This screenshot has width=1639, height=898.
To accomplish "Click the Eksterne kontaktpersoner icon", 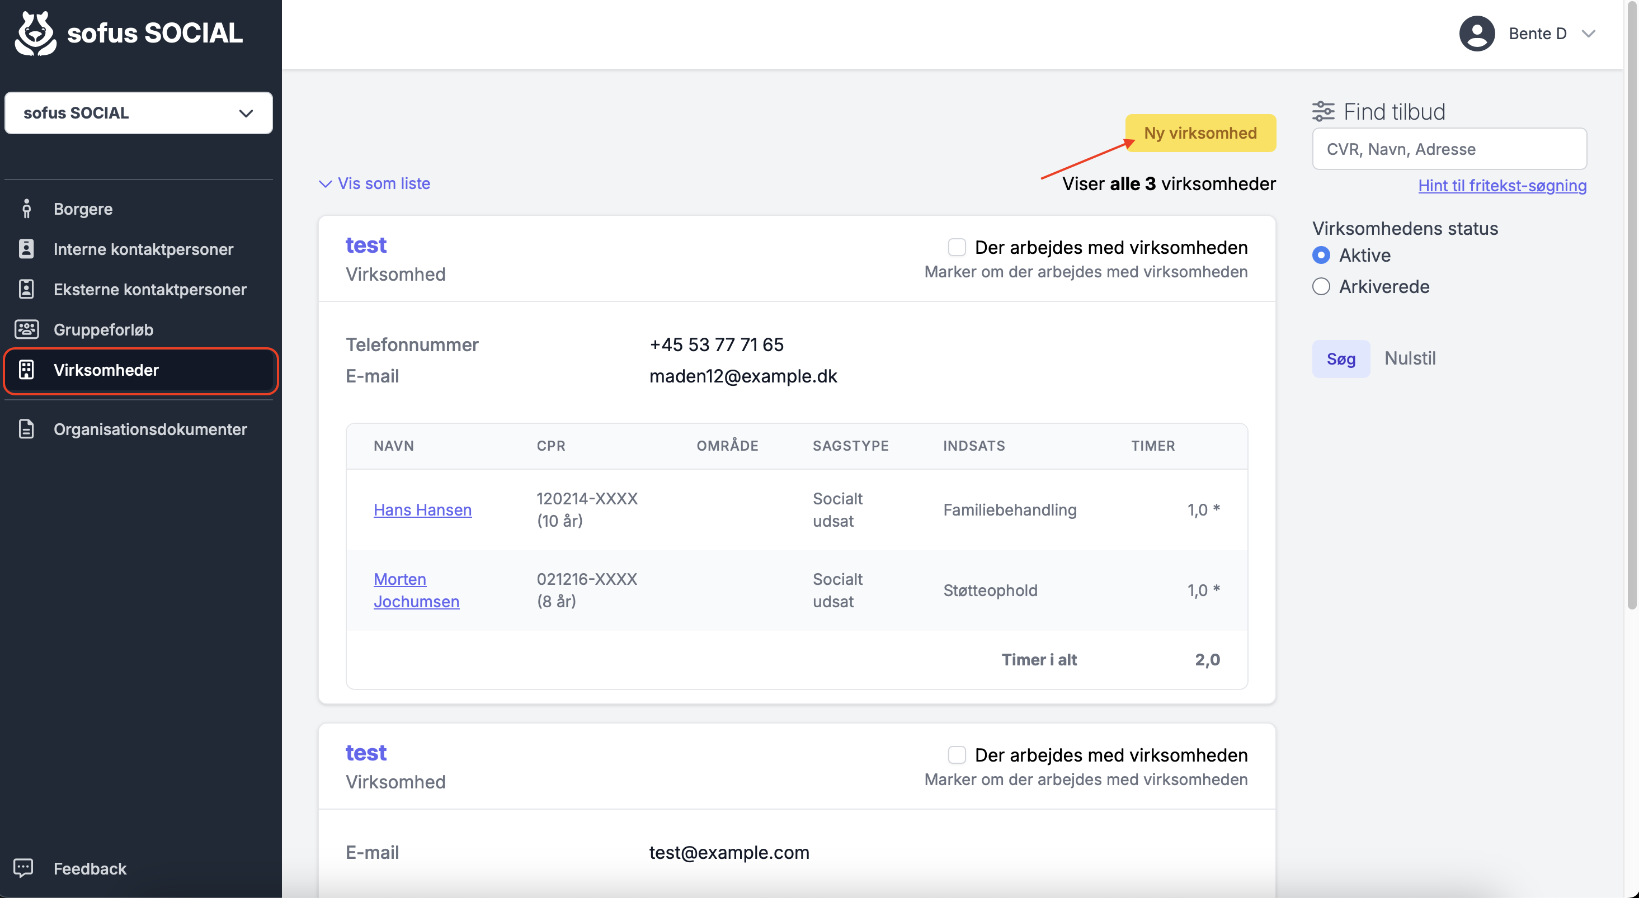I will [26, 289].
